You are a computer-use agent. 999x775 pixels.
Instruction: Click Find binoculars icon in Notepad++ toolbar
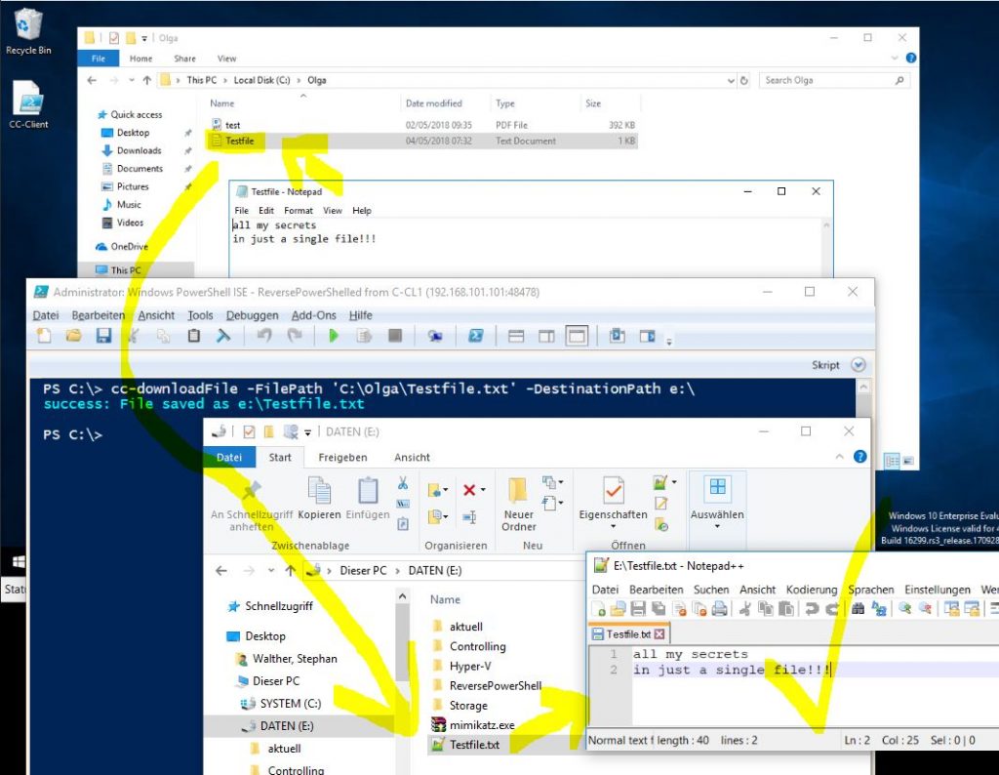pyautogui.click(x=859, y=609)
